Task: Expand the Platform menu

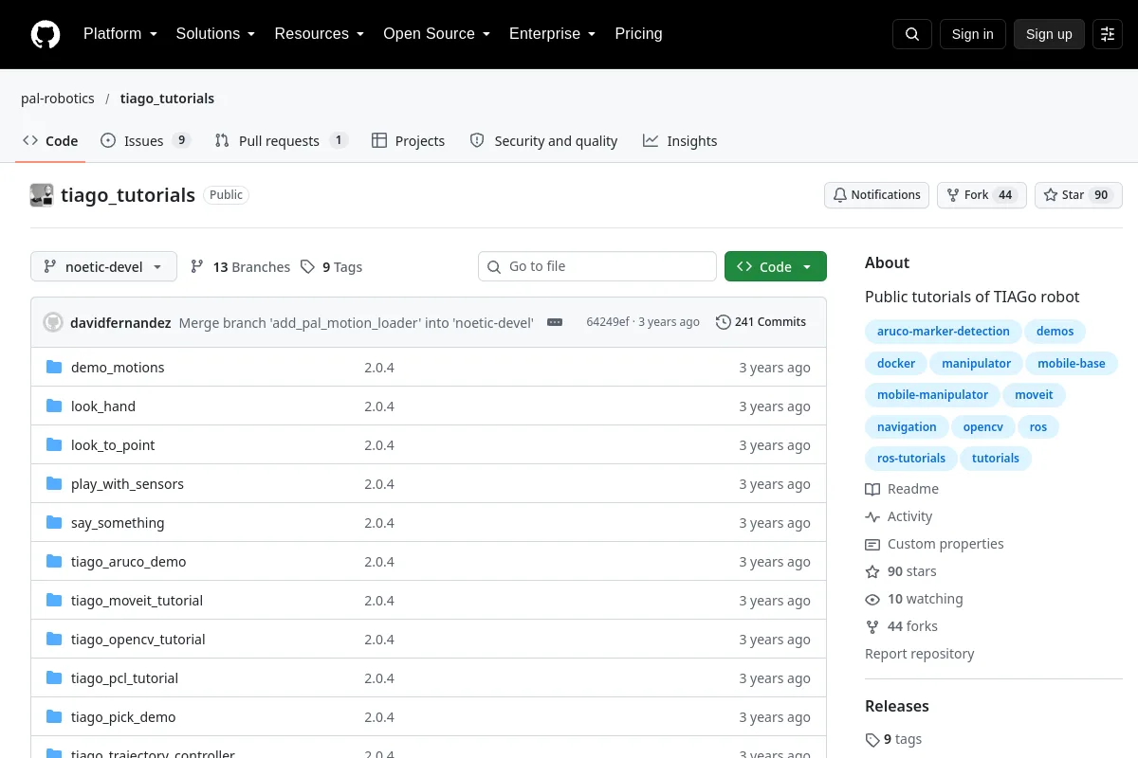Action: [x=119, y=34]
